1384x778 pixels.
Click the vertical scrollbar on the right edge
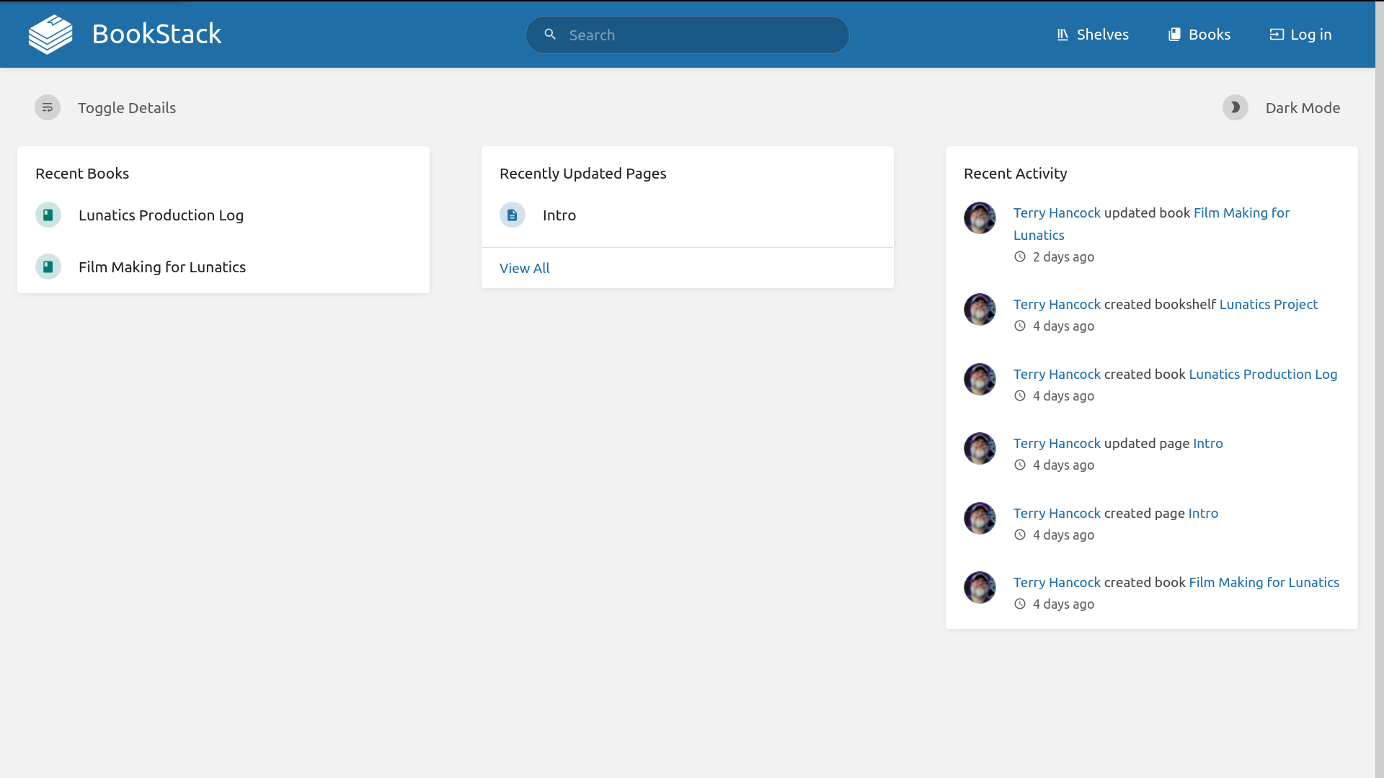[1379, 389]
